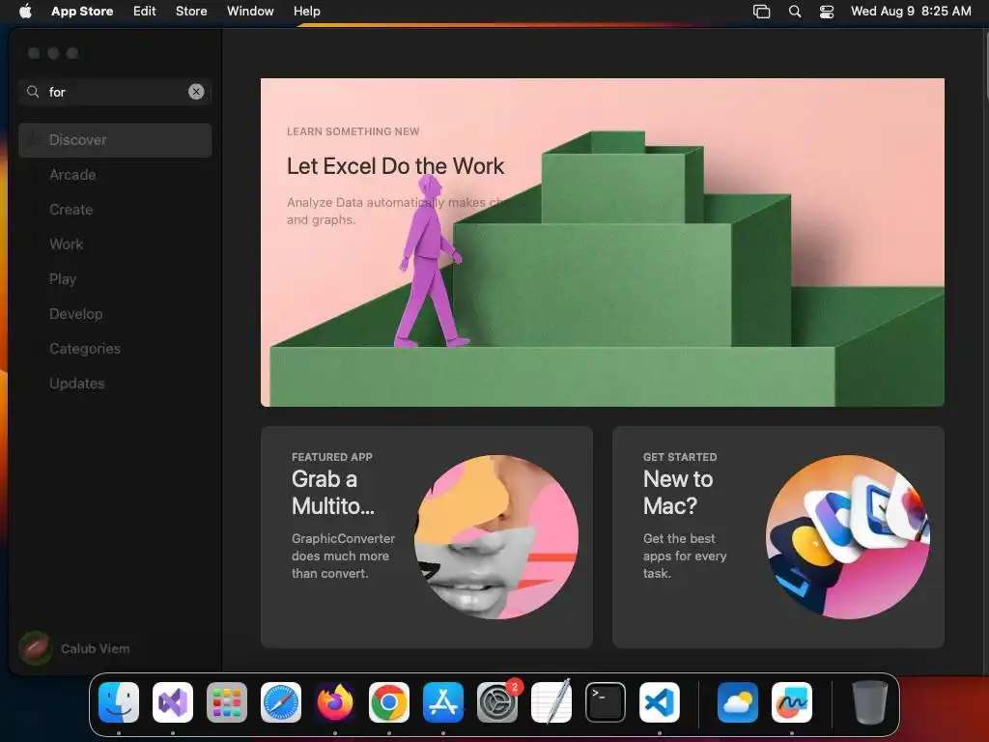Open Firefox from the Dock
The width and height of the screenshot is (989, 742).
tap(335, 702)
